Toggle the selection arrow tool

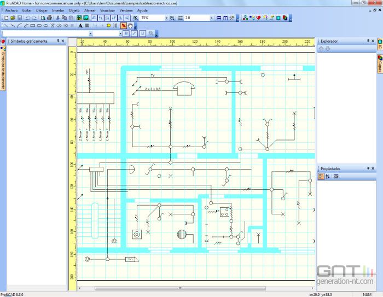click(x=124, y=25)
